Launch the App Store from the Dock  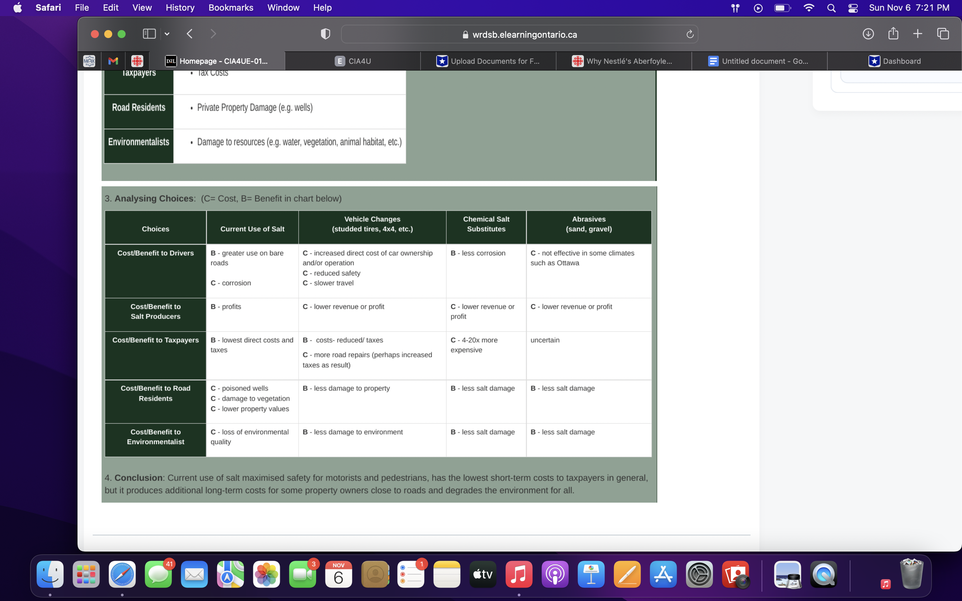[663, 574]
